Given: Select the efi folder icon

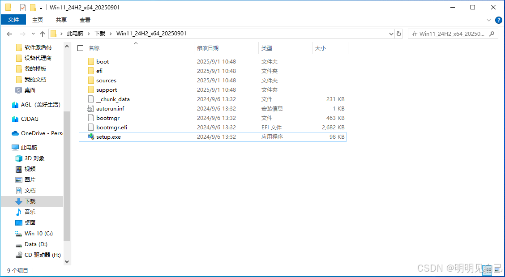Looking at the screenshot, I should (91, 71).
